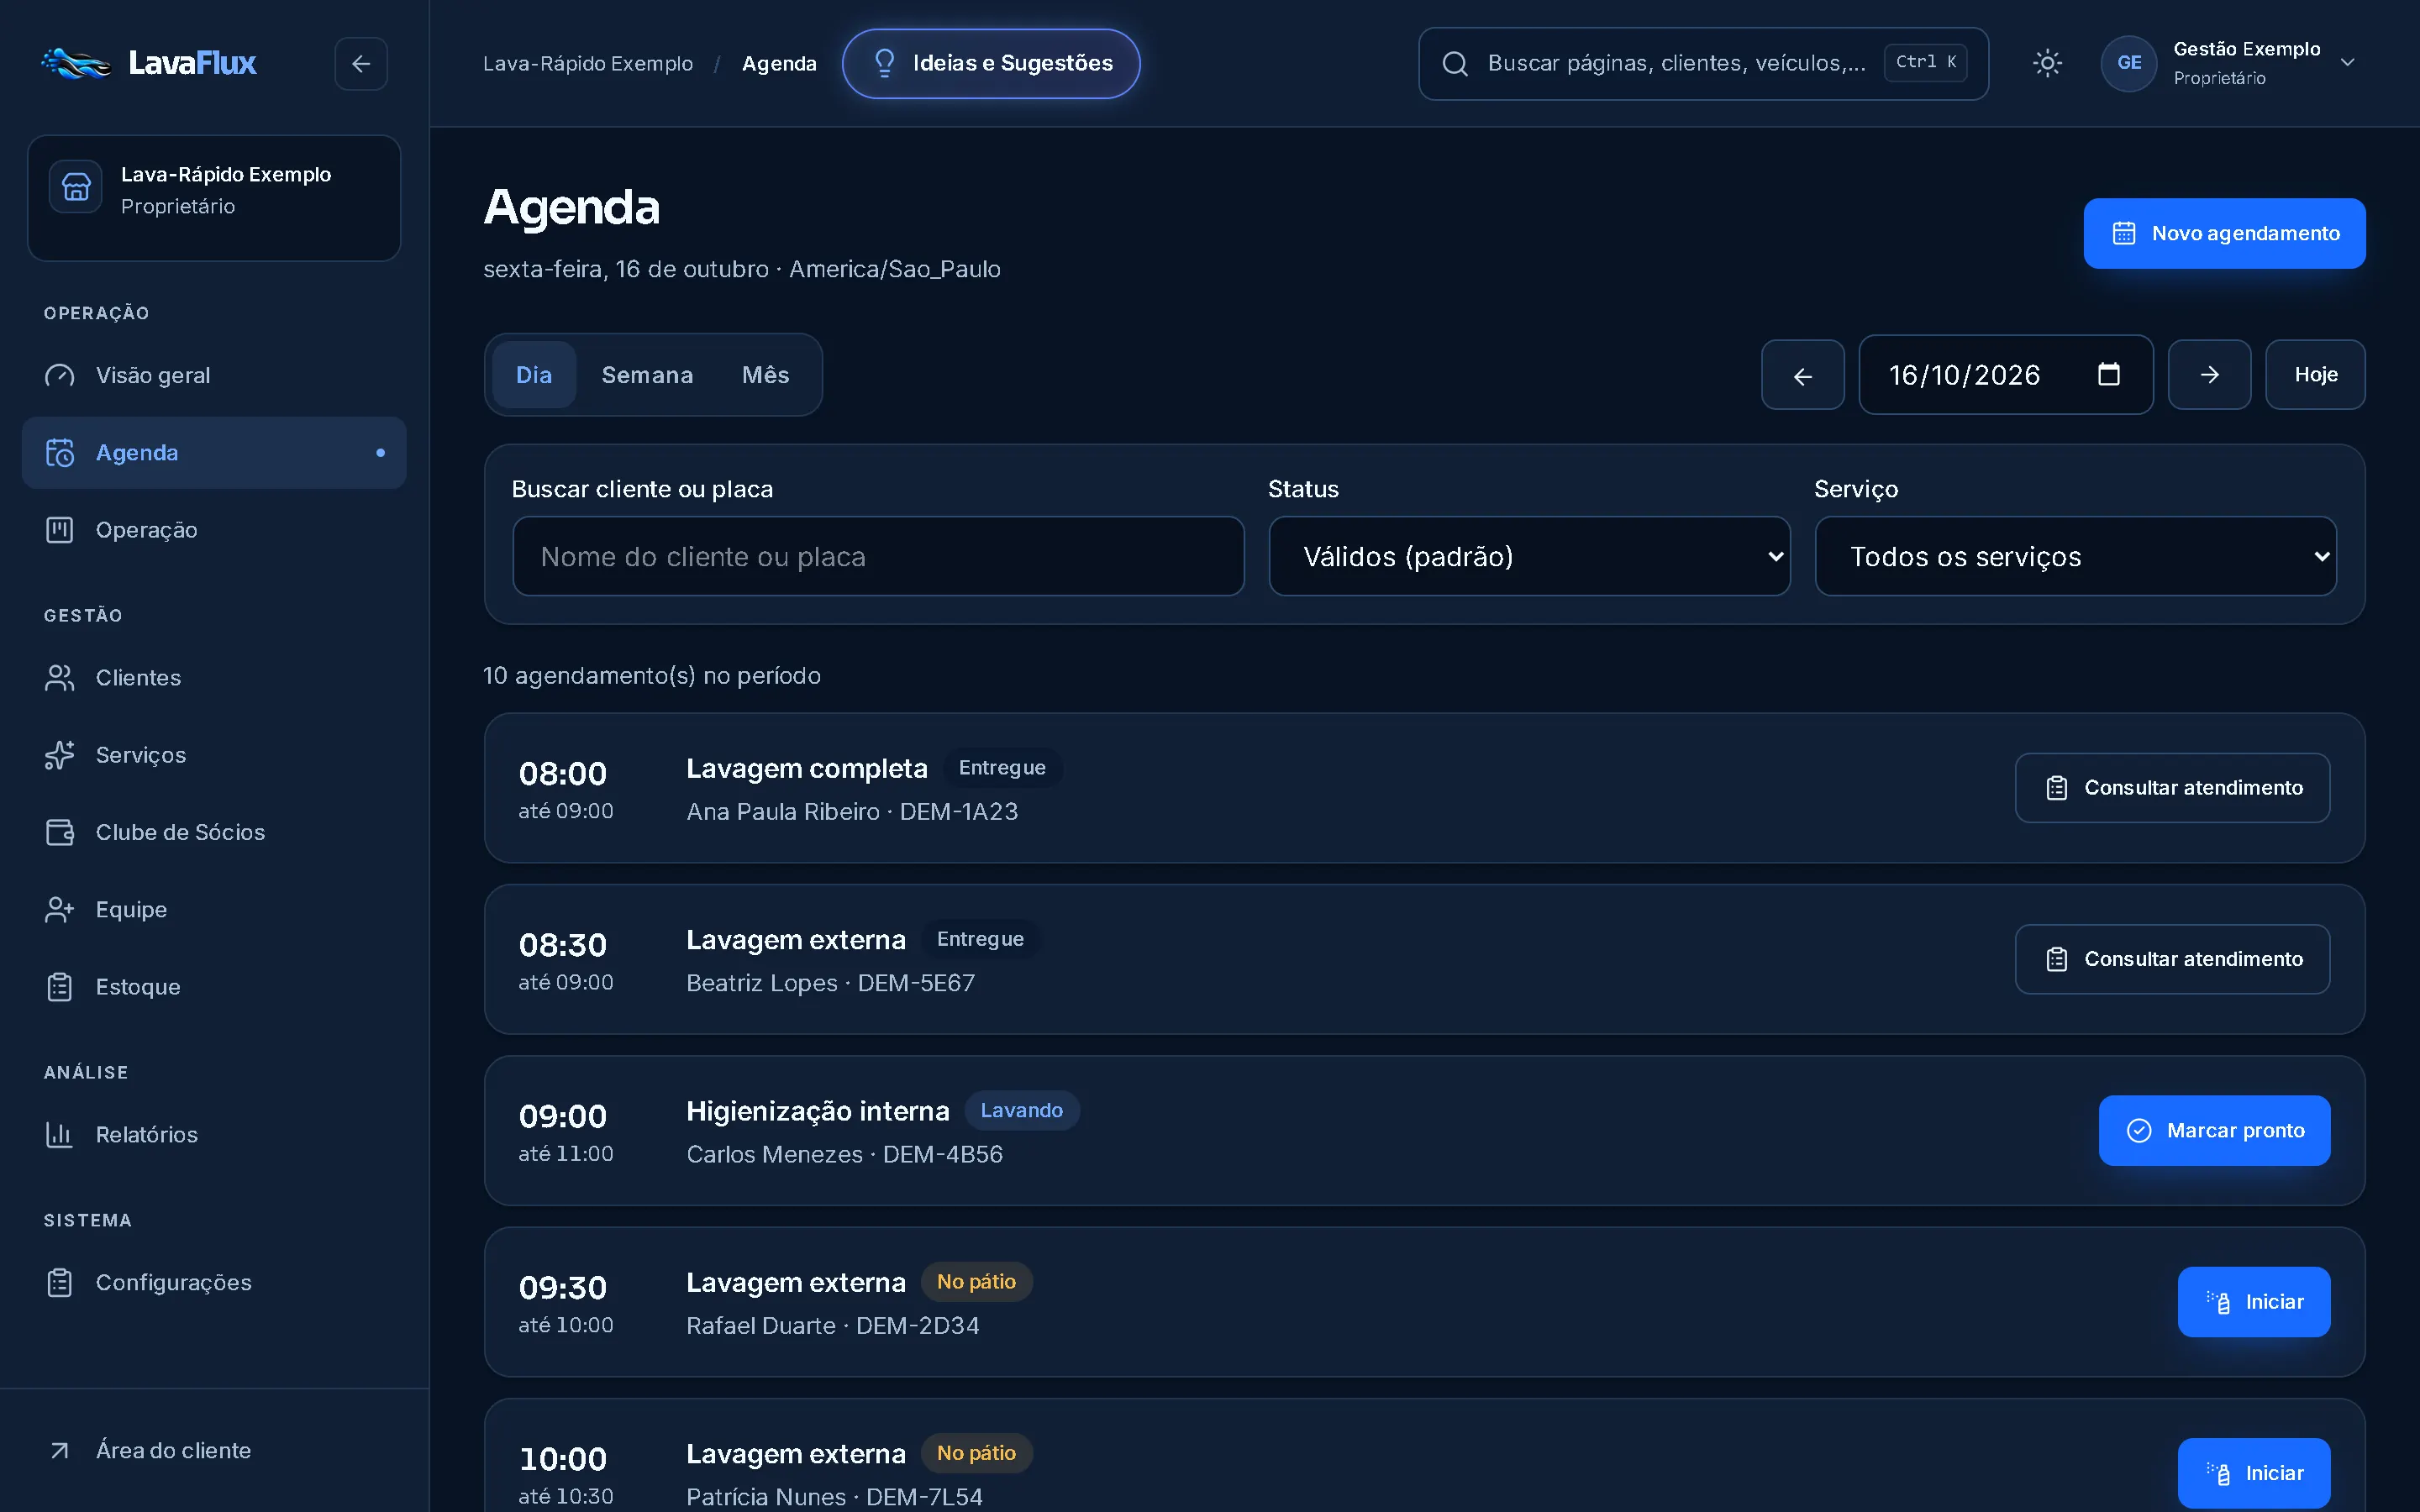This screenshot has width=2420, height=1512.
Task: Click Novo agendamento button
Action: 2224,234
